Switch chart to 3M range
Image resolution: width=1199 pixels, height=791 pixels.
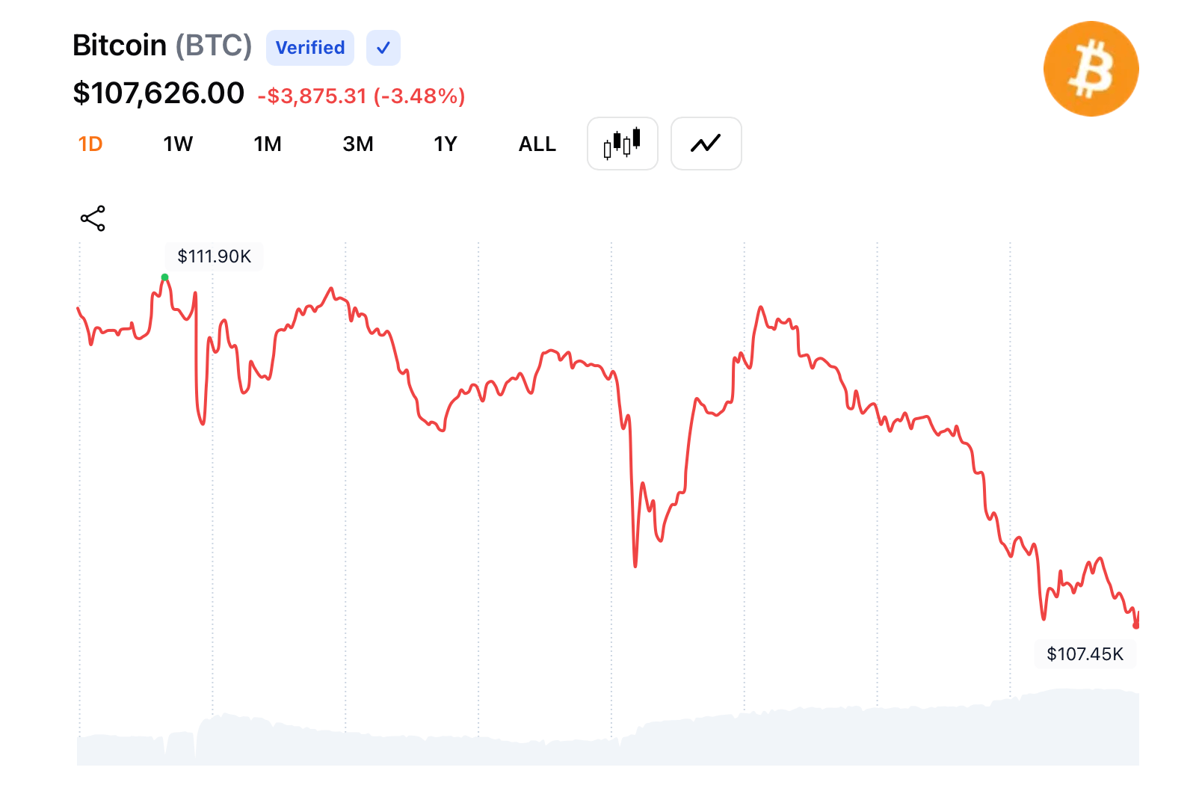coord(358,144)
